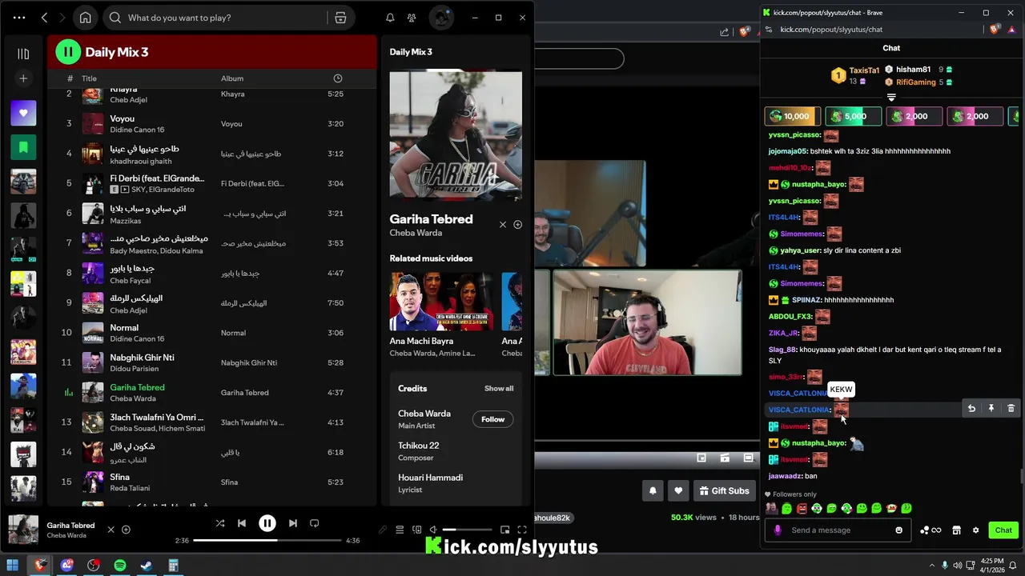Click the song progress bar
Viewport: 1025px width, 576px height.
[267, 541]
